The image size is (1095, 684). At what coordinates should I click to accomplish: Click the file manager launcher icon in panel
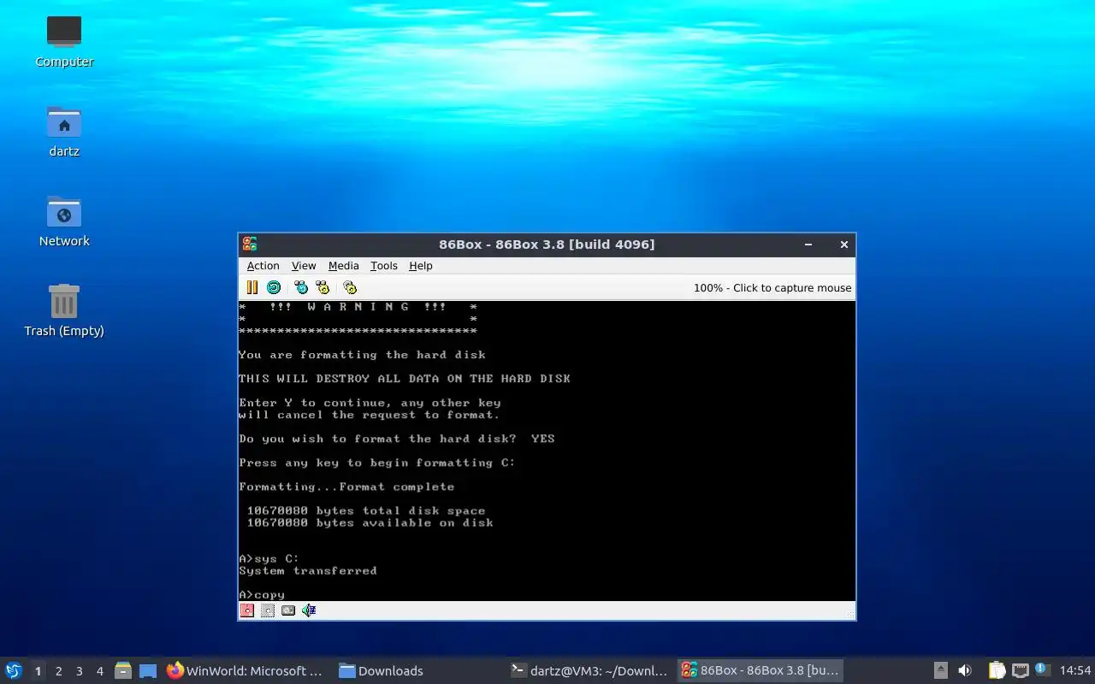(123, 671)
